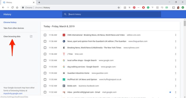Open more actions for Guardian Industries Home

(176, 73)
